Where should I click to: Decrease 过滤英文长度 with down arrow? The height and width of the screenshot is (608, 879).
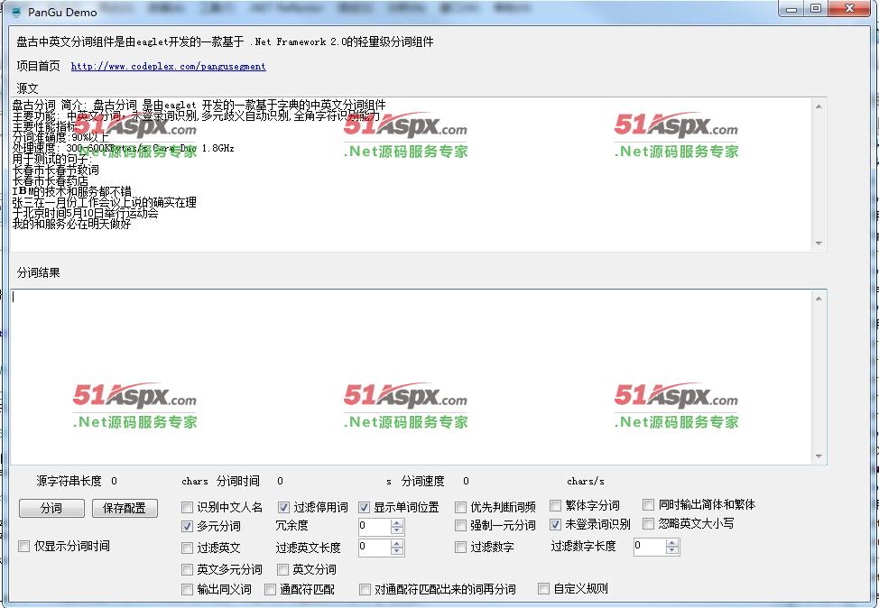tap(397, 551)
